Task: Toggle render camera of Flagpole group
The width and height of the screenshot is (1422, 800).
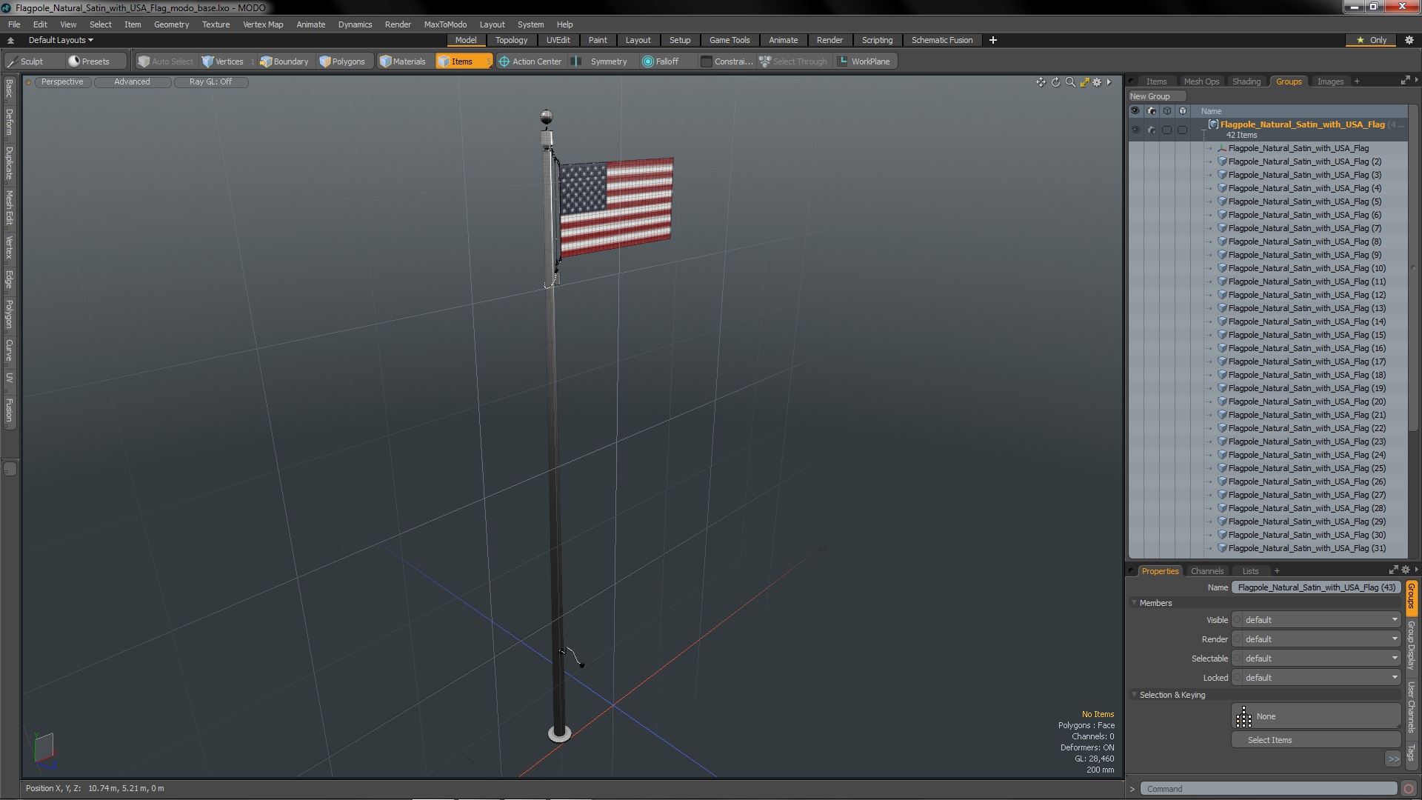Action: tap(1151, 130)
